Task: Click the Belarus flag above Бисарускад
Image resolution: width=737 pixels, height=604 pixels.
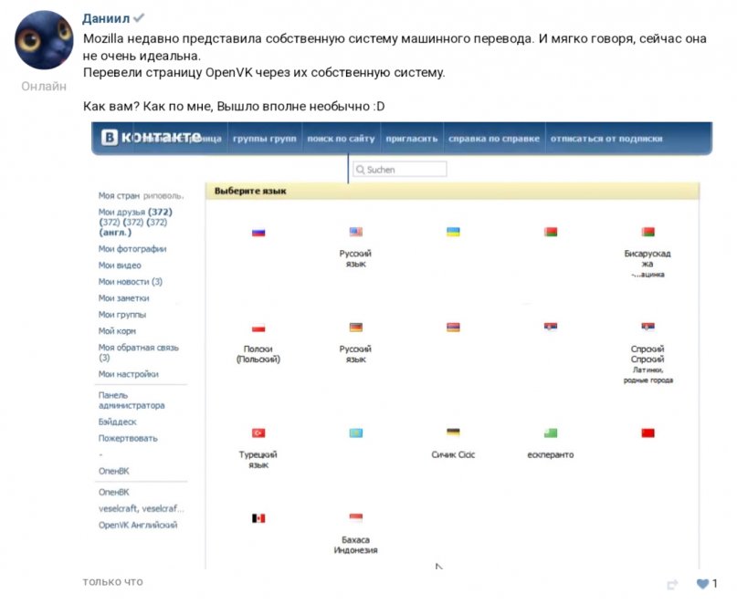Action: [x=648, y=232]
